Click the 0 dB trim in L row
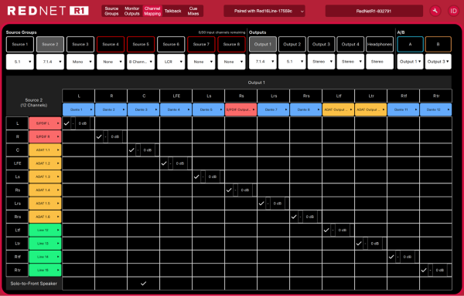Screen dimensions: 464x296 point(83,123)
